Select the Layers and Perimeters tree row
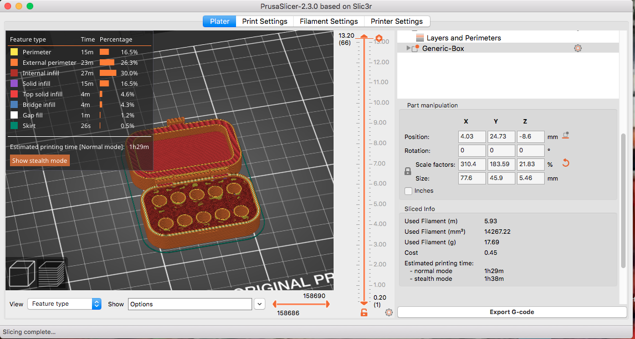The width and height of the screenshot is (635, 339). point(508,38)
